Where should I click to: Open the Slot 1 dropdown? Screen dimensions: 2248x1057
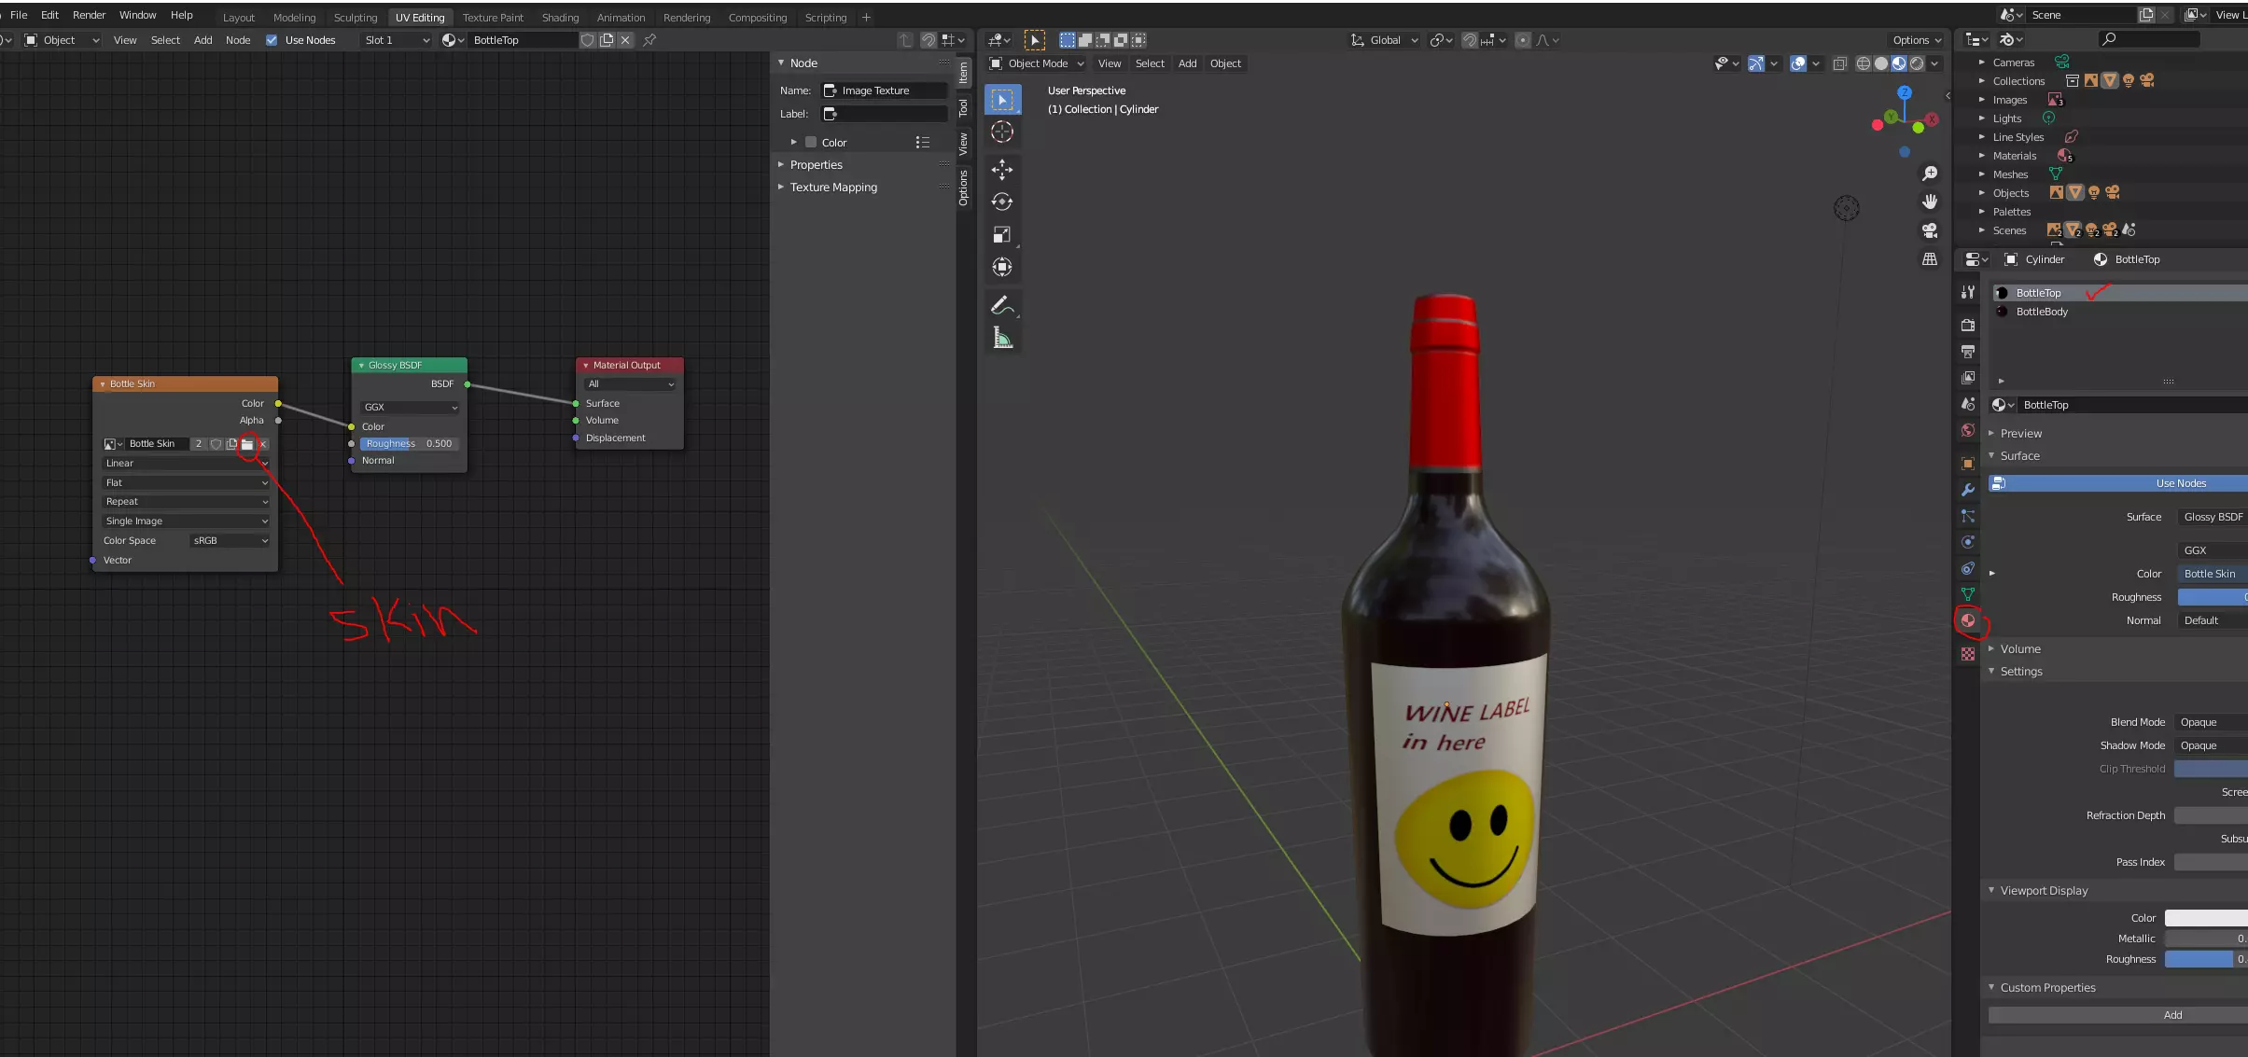(x=397, y=40)
